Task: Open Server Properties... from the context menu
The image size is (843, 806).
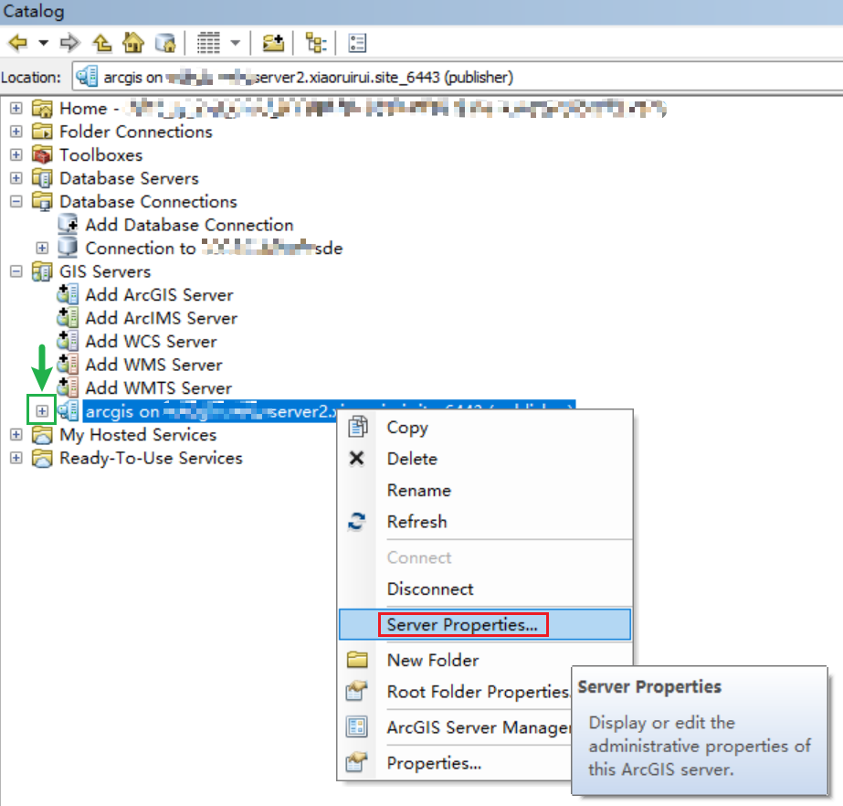Action: 485,624
